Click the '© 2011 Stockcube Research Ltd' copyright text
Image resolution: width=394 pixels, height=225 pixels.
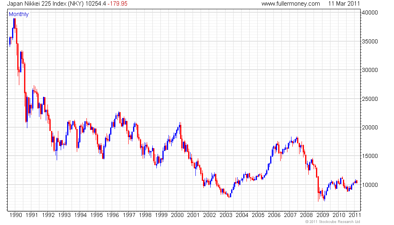click(333, 222)
